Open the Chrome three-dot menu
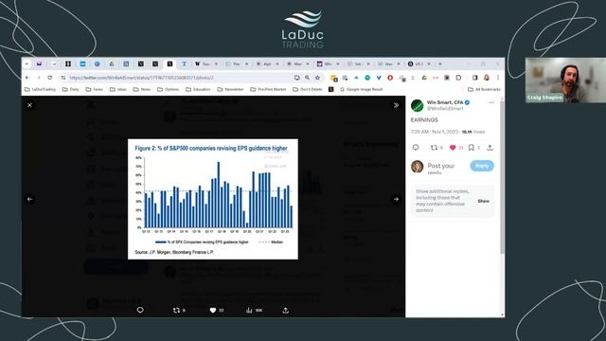The image size is (606, 341). (x=498, y=78)
